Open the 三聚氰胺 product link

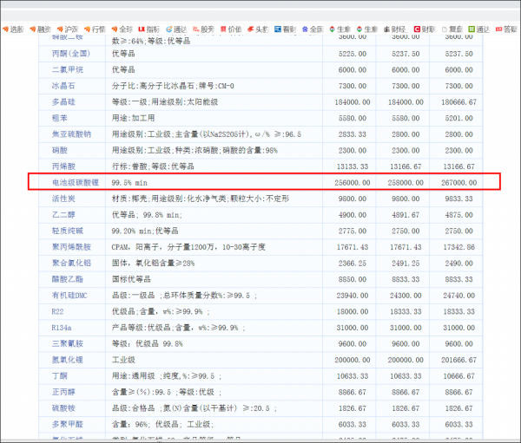coord(68,344)
